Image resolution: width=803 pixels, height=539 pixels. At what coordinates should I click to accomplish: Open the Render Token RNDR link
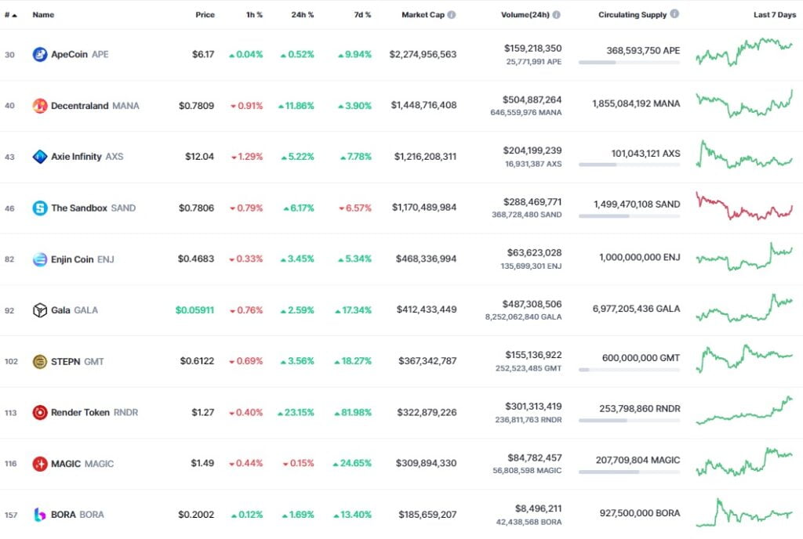[x=94, y=412]
